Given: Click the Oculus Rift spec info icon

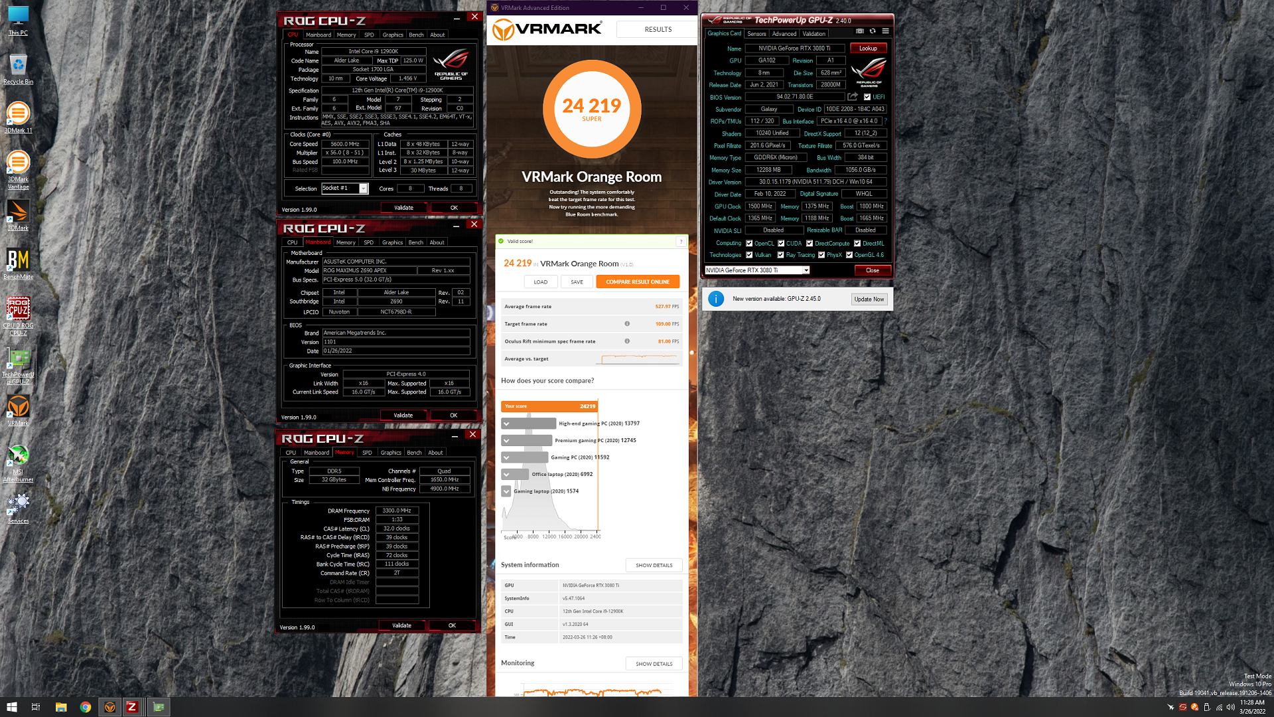Looking at the screenshot, I should click(x=627, y=341).
